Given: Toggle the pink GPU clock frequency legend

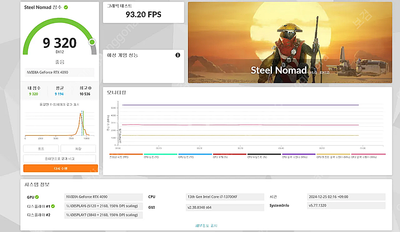Looking at the screenshot, I should [368, 156].
